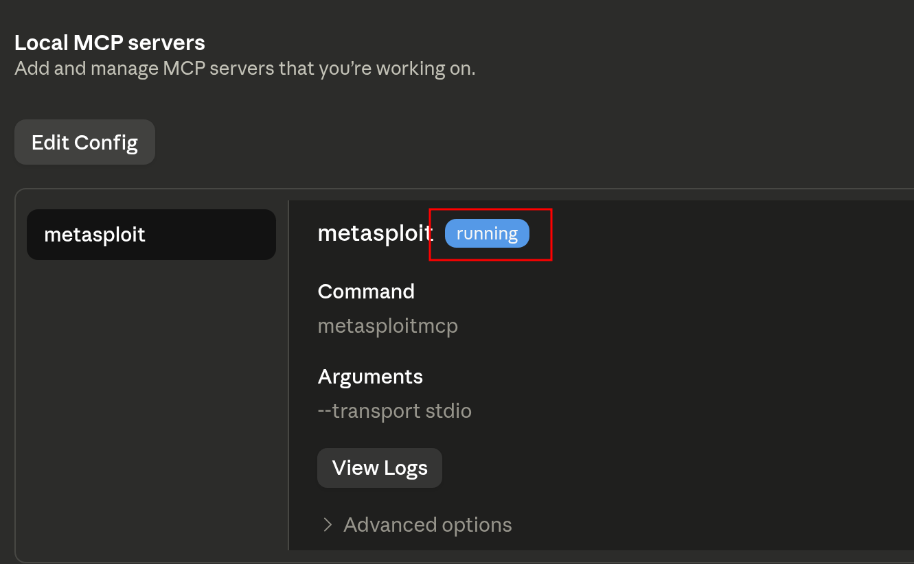Click the Command section label
The height and width of the screenshot is (564, 914).
pyautogui.click(x=366, y=292)
